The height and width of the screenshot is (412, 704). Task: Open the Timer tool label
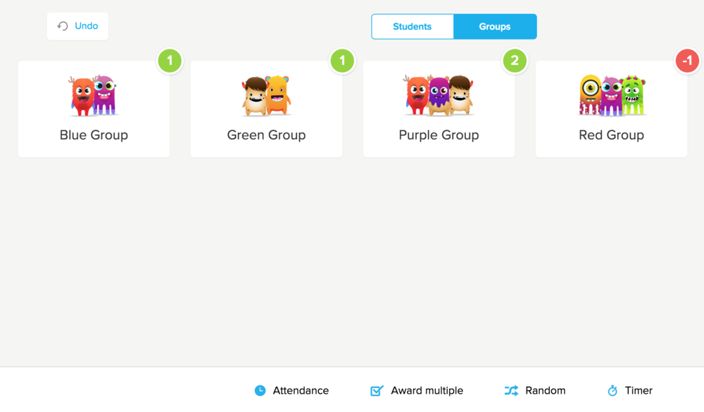click(x=639, y=390)
